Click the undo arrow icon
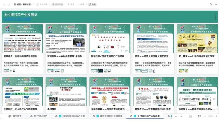 pyautogui.click(x=4, y=4)
